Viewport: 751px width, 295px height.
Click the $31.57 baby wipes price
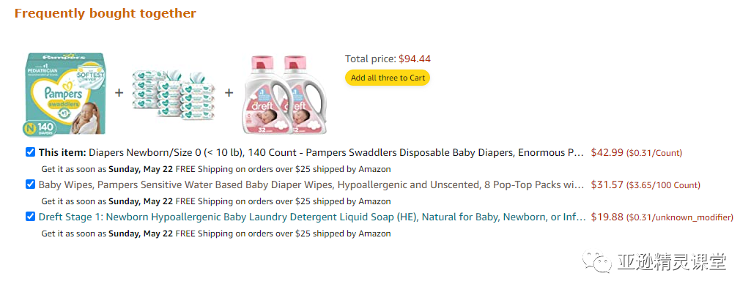pyautogui.click(x=607, y=184)
